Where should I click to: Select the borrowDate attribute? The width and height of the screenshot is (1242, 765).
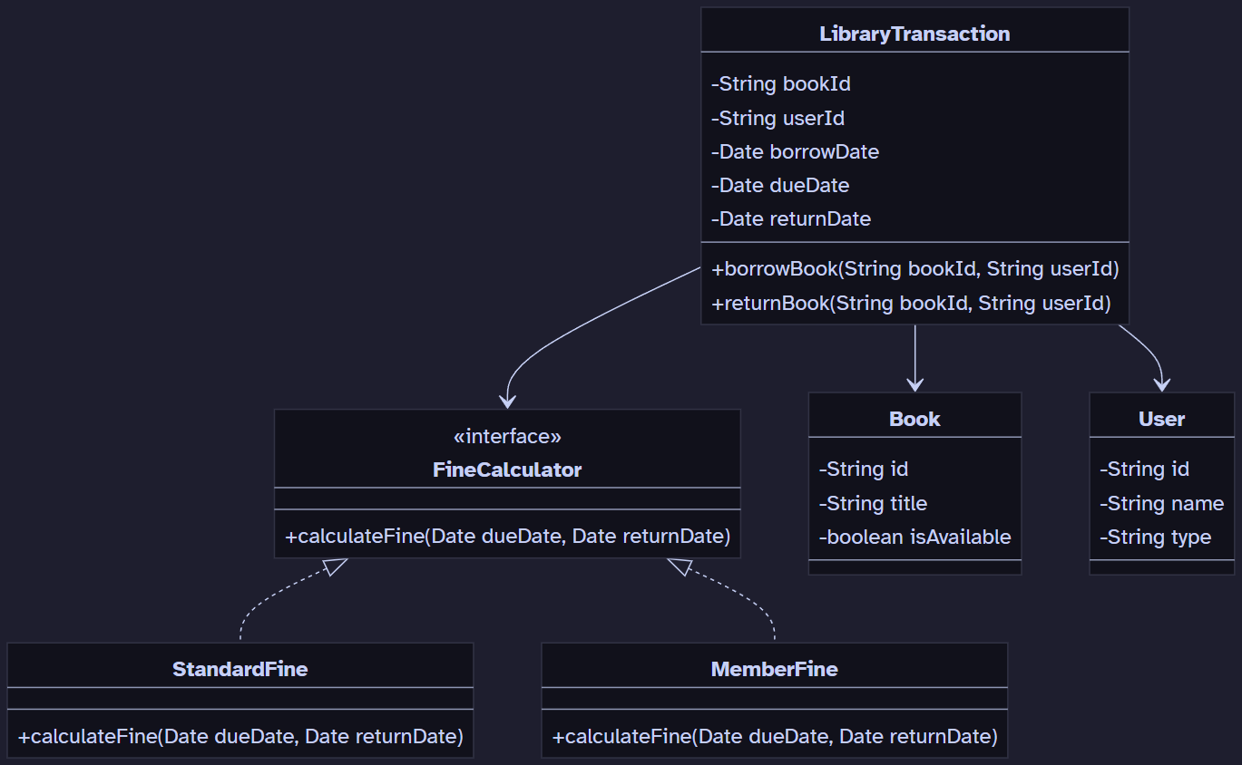[x=795, y=151]
